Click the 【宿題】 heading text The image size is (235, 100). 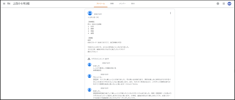click(90, 38)
